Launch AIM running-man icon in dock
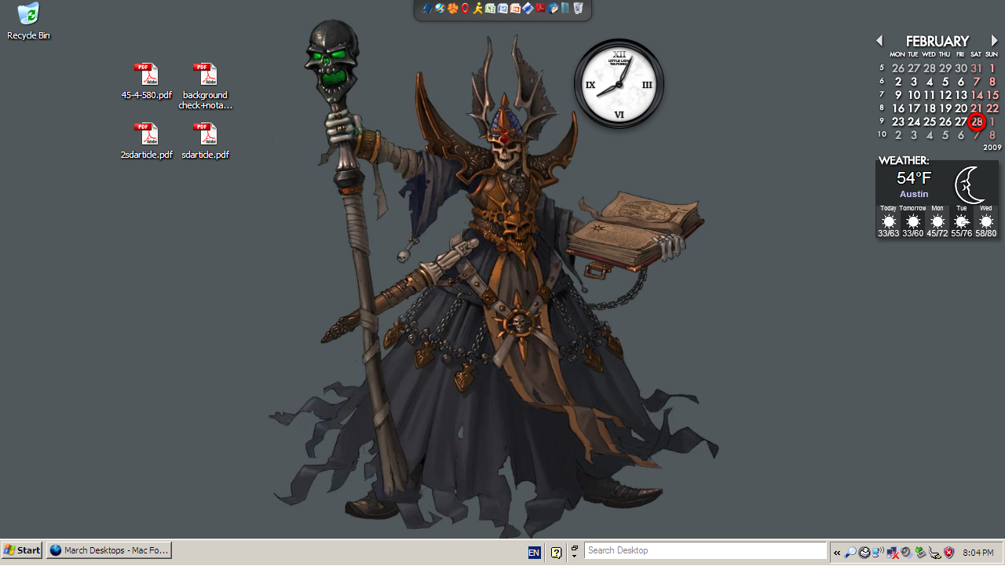The height and width of the screenshot is (566, 1005). [477, 9]
